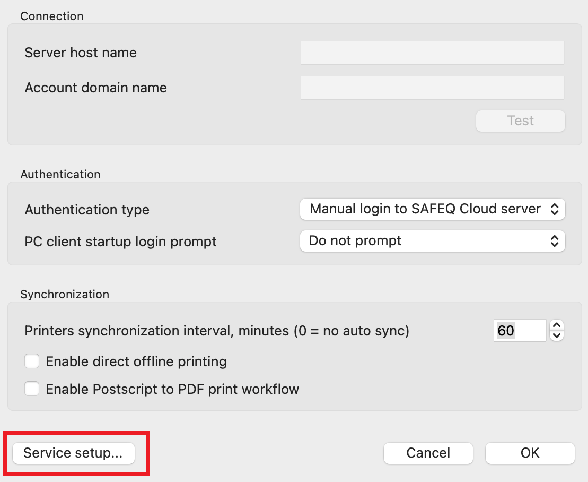Select the sync interval field showing 60
The height and width of the screenshot is (482, 588).
point(519,331)
